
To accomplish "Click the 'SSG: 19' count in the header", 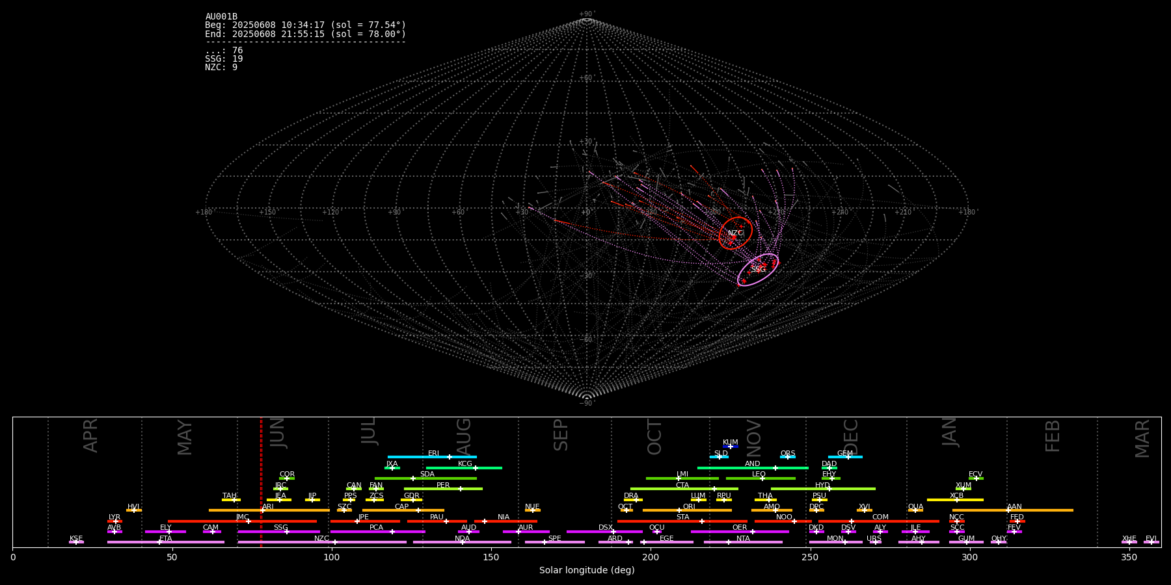I will click(224, 59).
